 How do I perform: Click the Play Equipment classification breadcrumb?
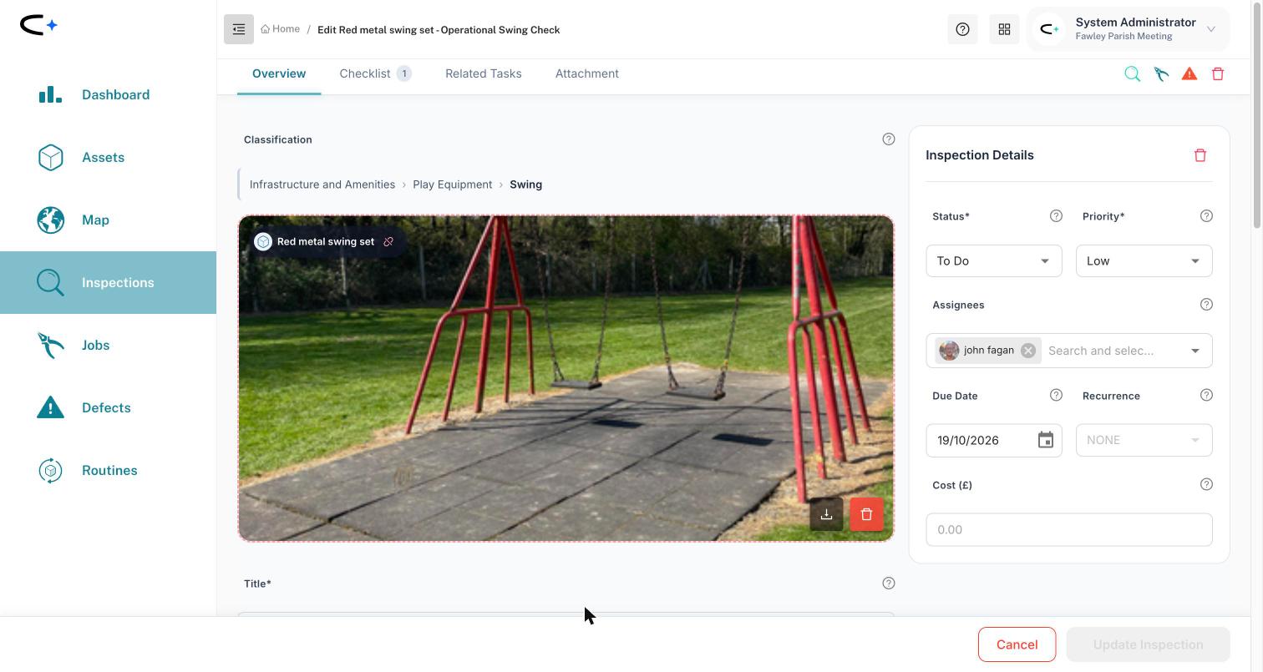452,184
